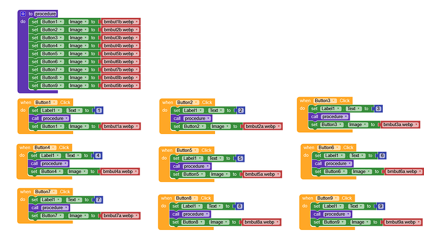Select the bmbut5a.webp text block
424x238 pixels.
tap(262, 175)
